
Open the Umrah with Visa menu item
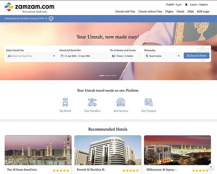point(125,12)
